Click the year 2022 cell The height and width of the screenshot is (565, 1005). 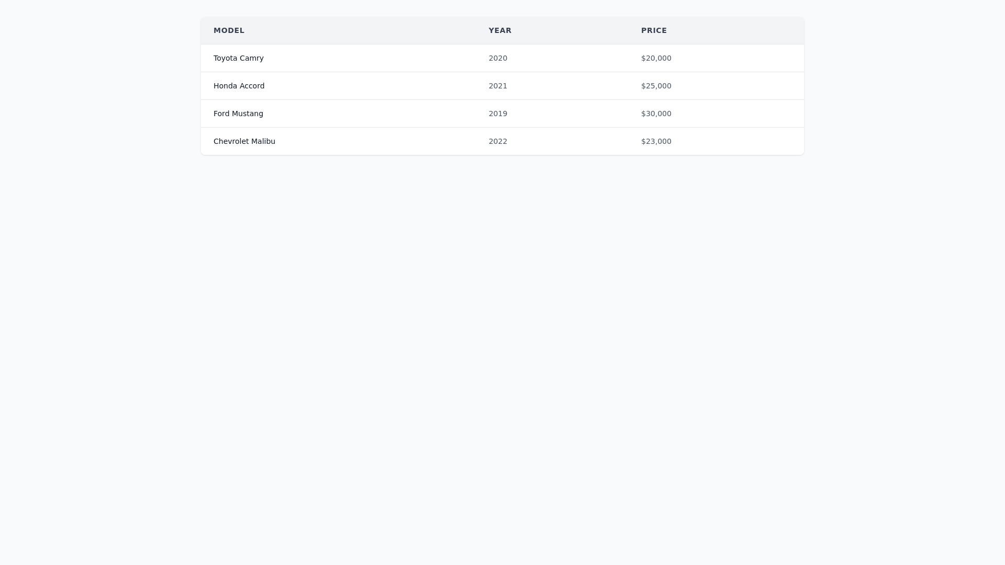coord(552,141)
